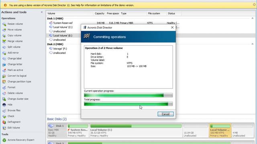Click the Change partition type icon
Image resolution: width=257 pixels, height=144 pixels.
pos(4,82)
